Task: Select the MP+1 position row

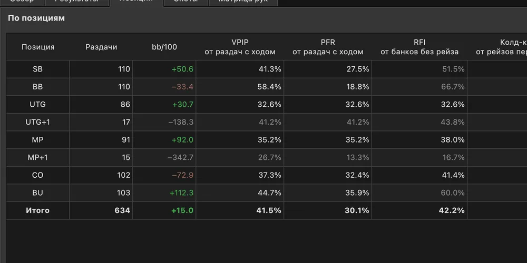Action: point(267,157)
